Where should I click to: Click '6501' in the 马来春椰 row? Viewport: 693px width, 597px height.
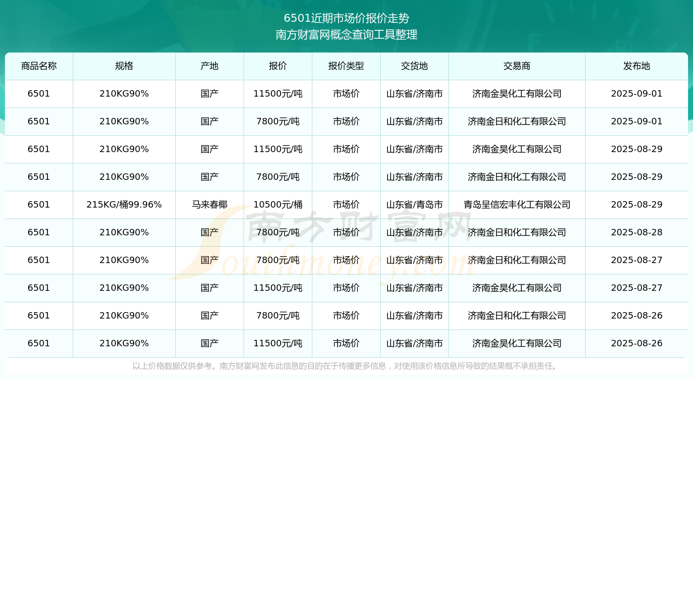coord(39,205)
